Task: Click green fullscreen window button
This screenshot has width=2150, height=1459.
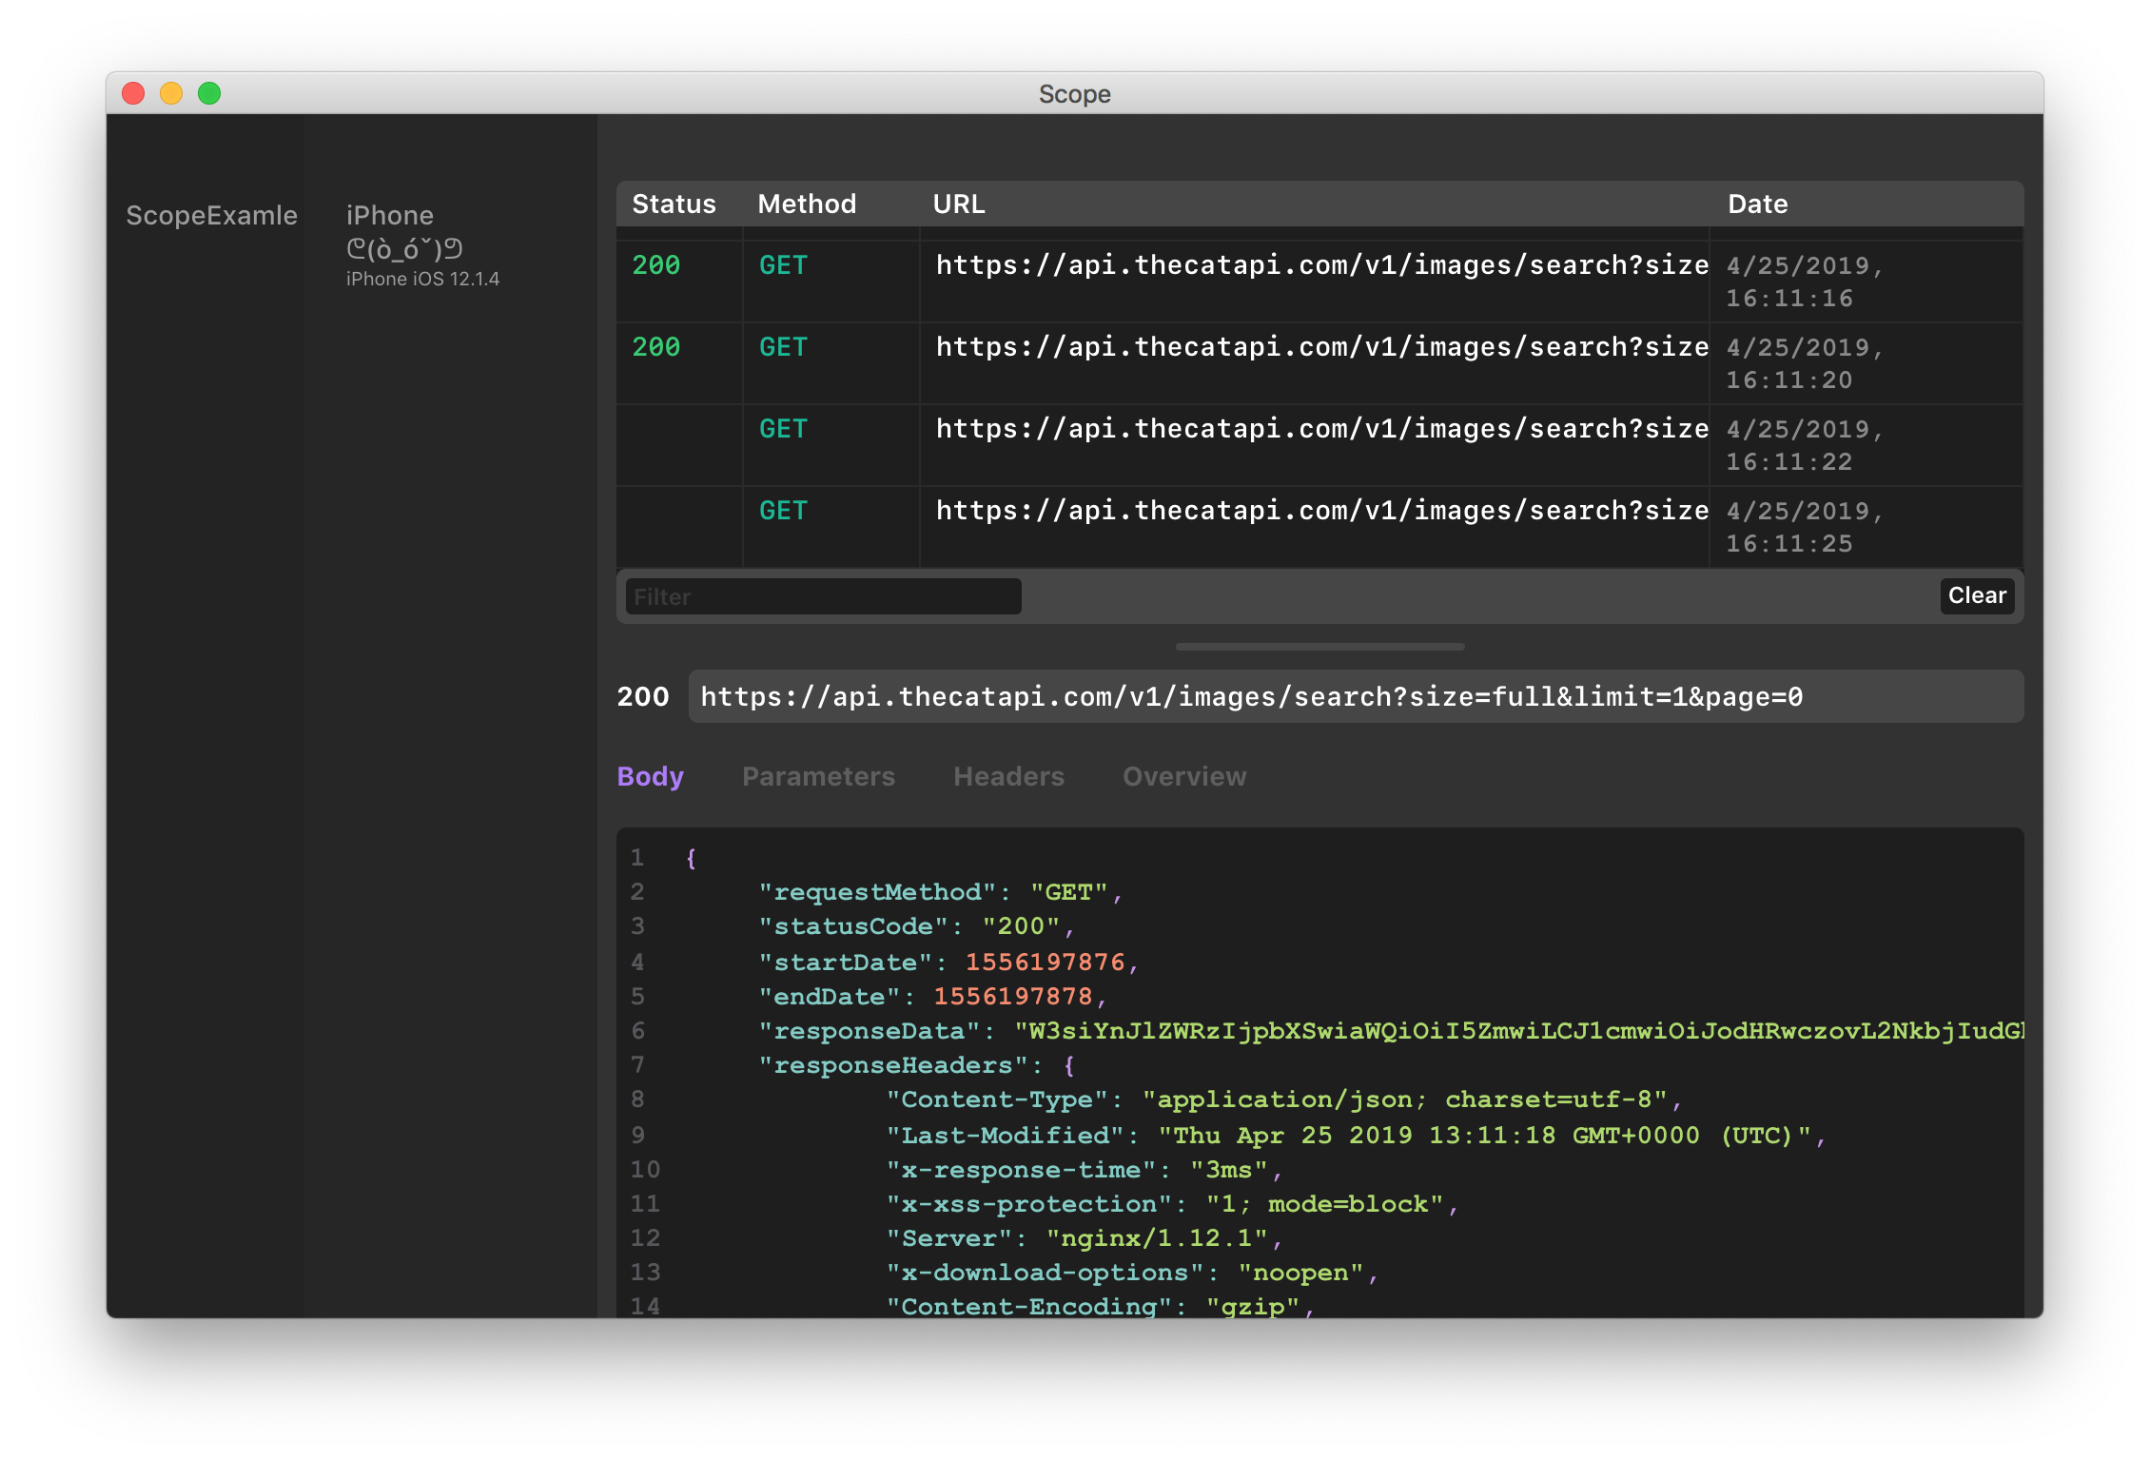Action: tap(209, 93)
